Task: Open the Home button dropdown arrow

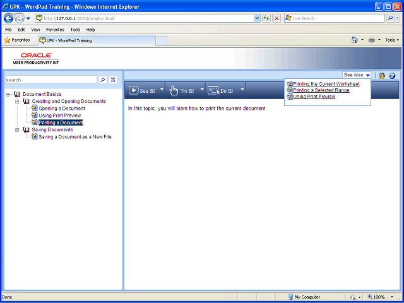Action: point(362,40)
